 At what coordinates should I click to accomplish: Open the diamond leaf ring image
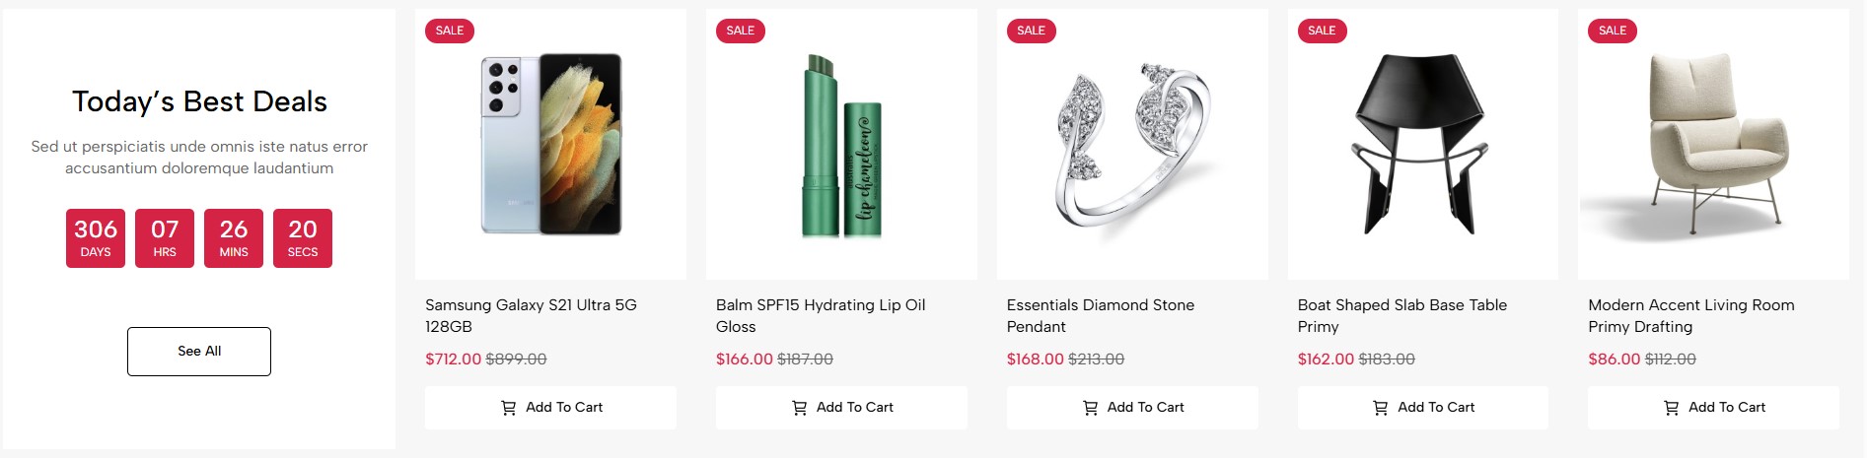(1132, 145)
